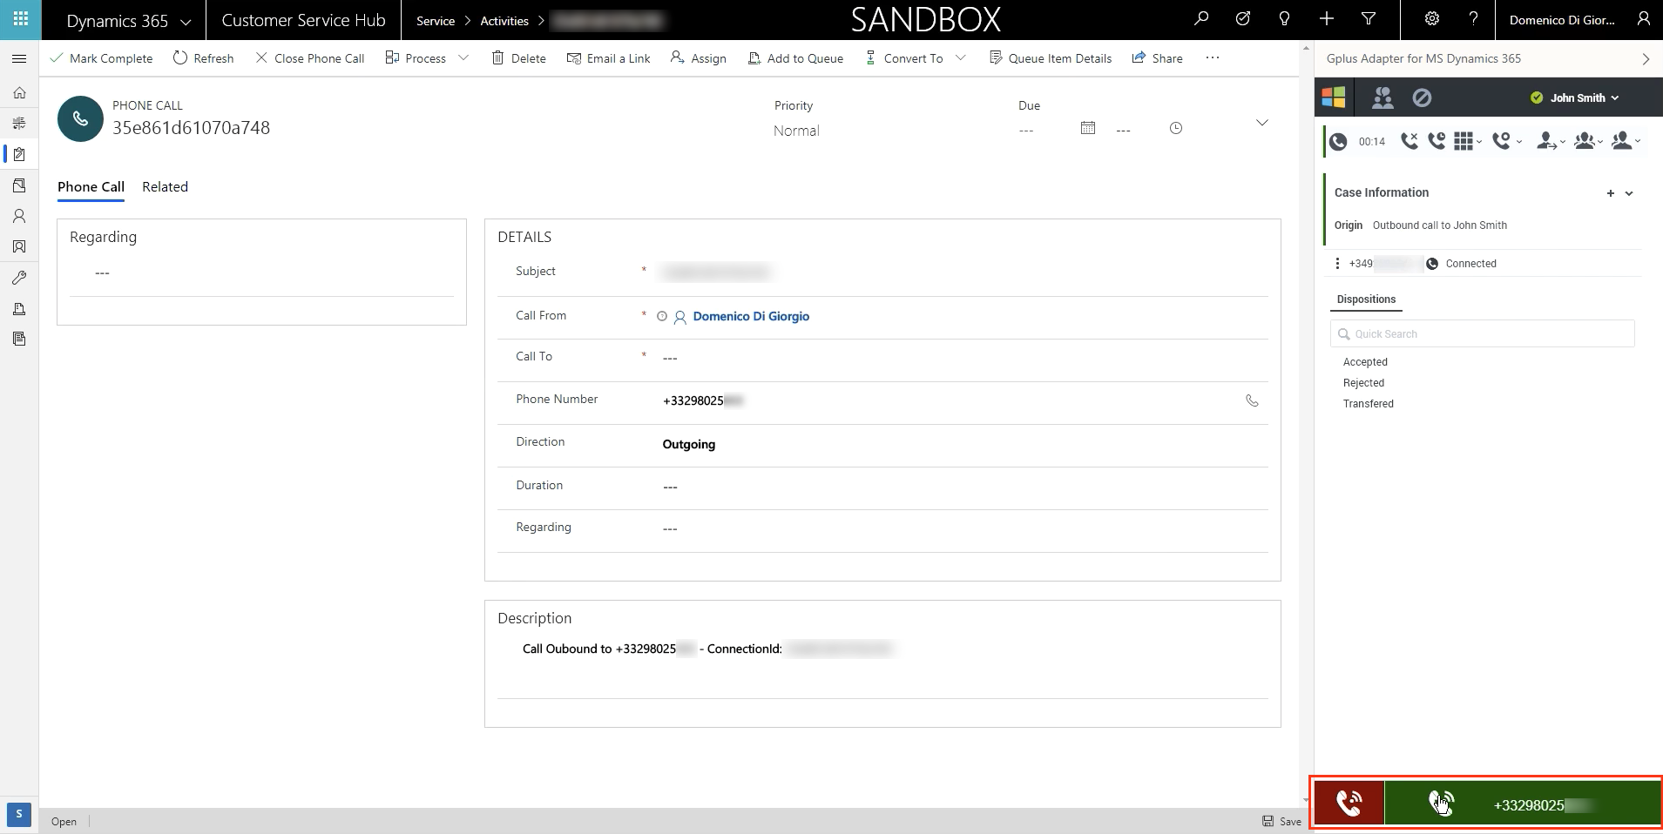Click Close Phone Call

[x=309, y=58]
